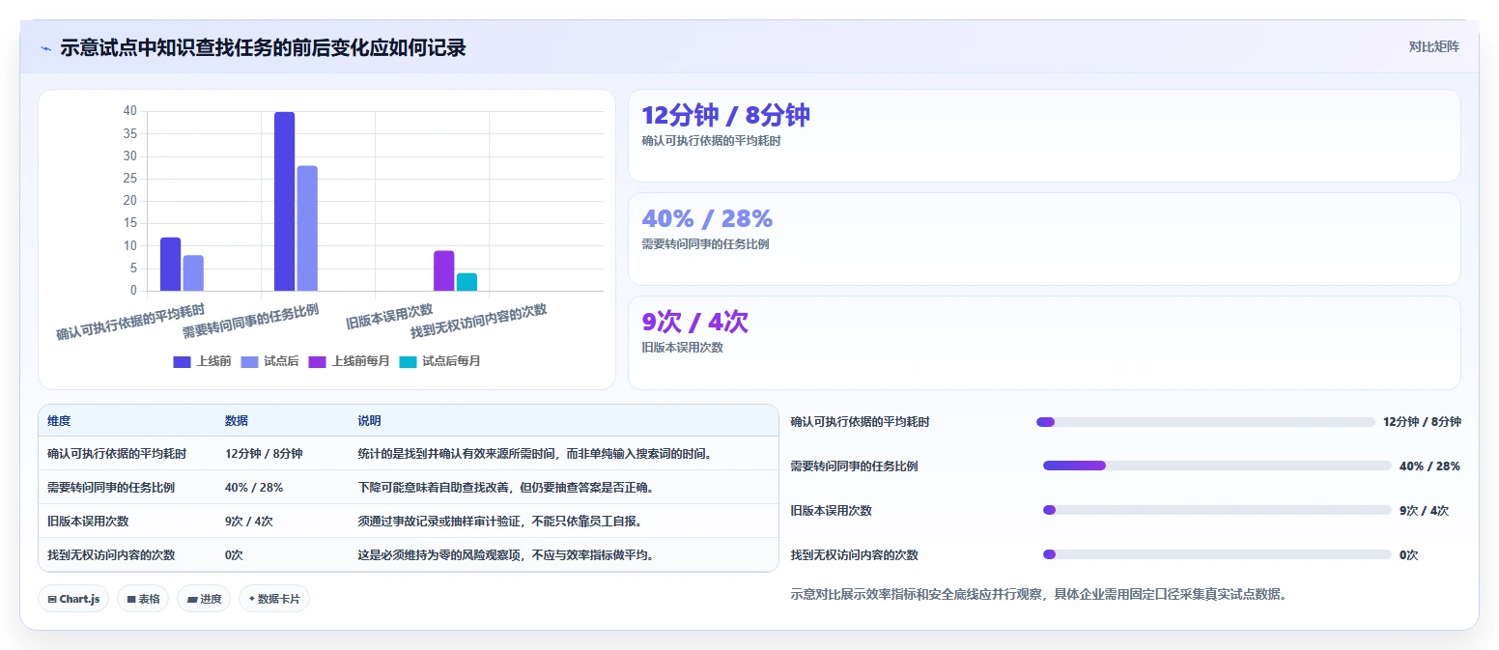Click the note starting 须通过事故记录或抽样审计验证
The height and width of the screenshot is (650, 1499).
500,521
